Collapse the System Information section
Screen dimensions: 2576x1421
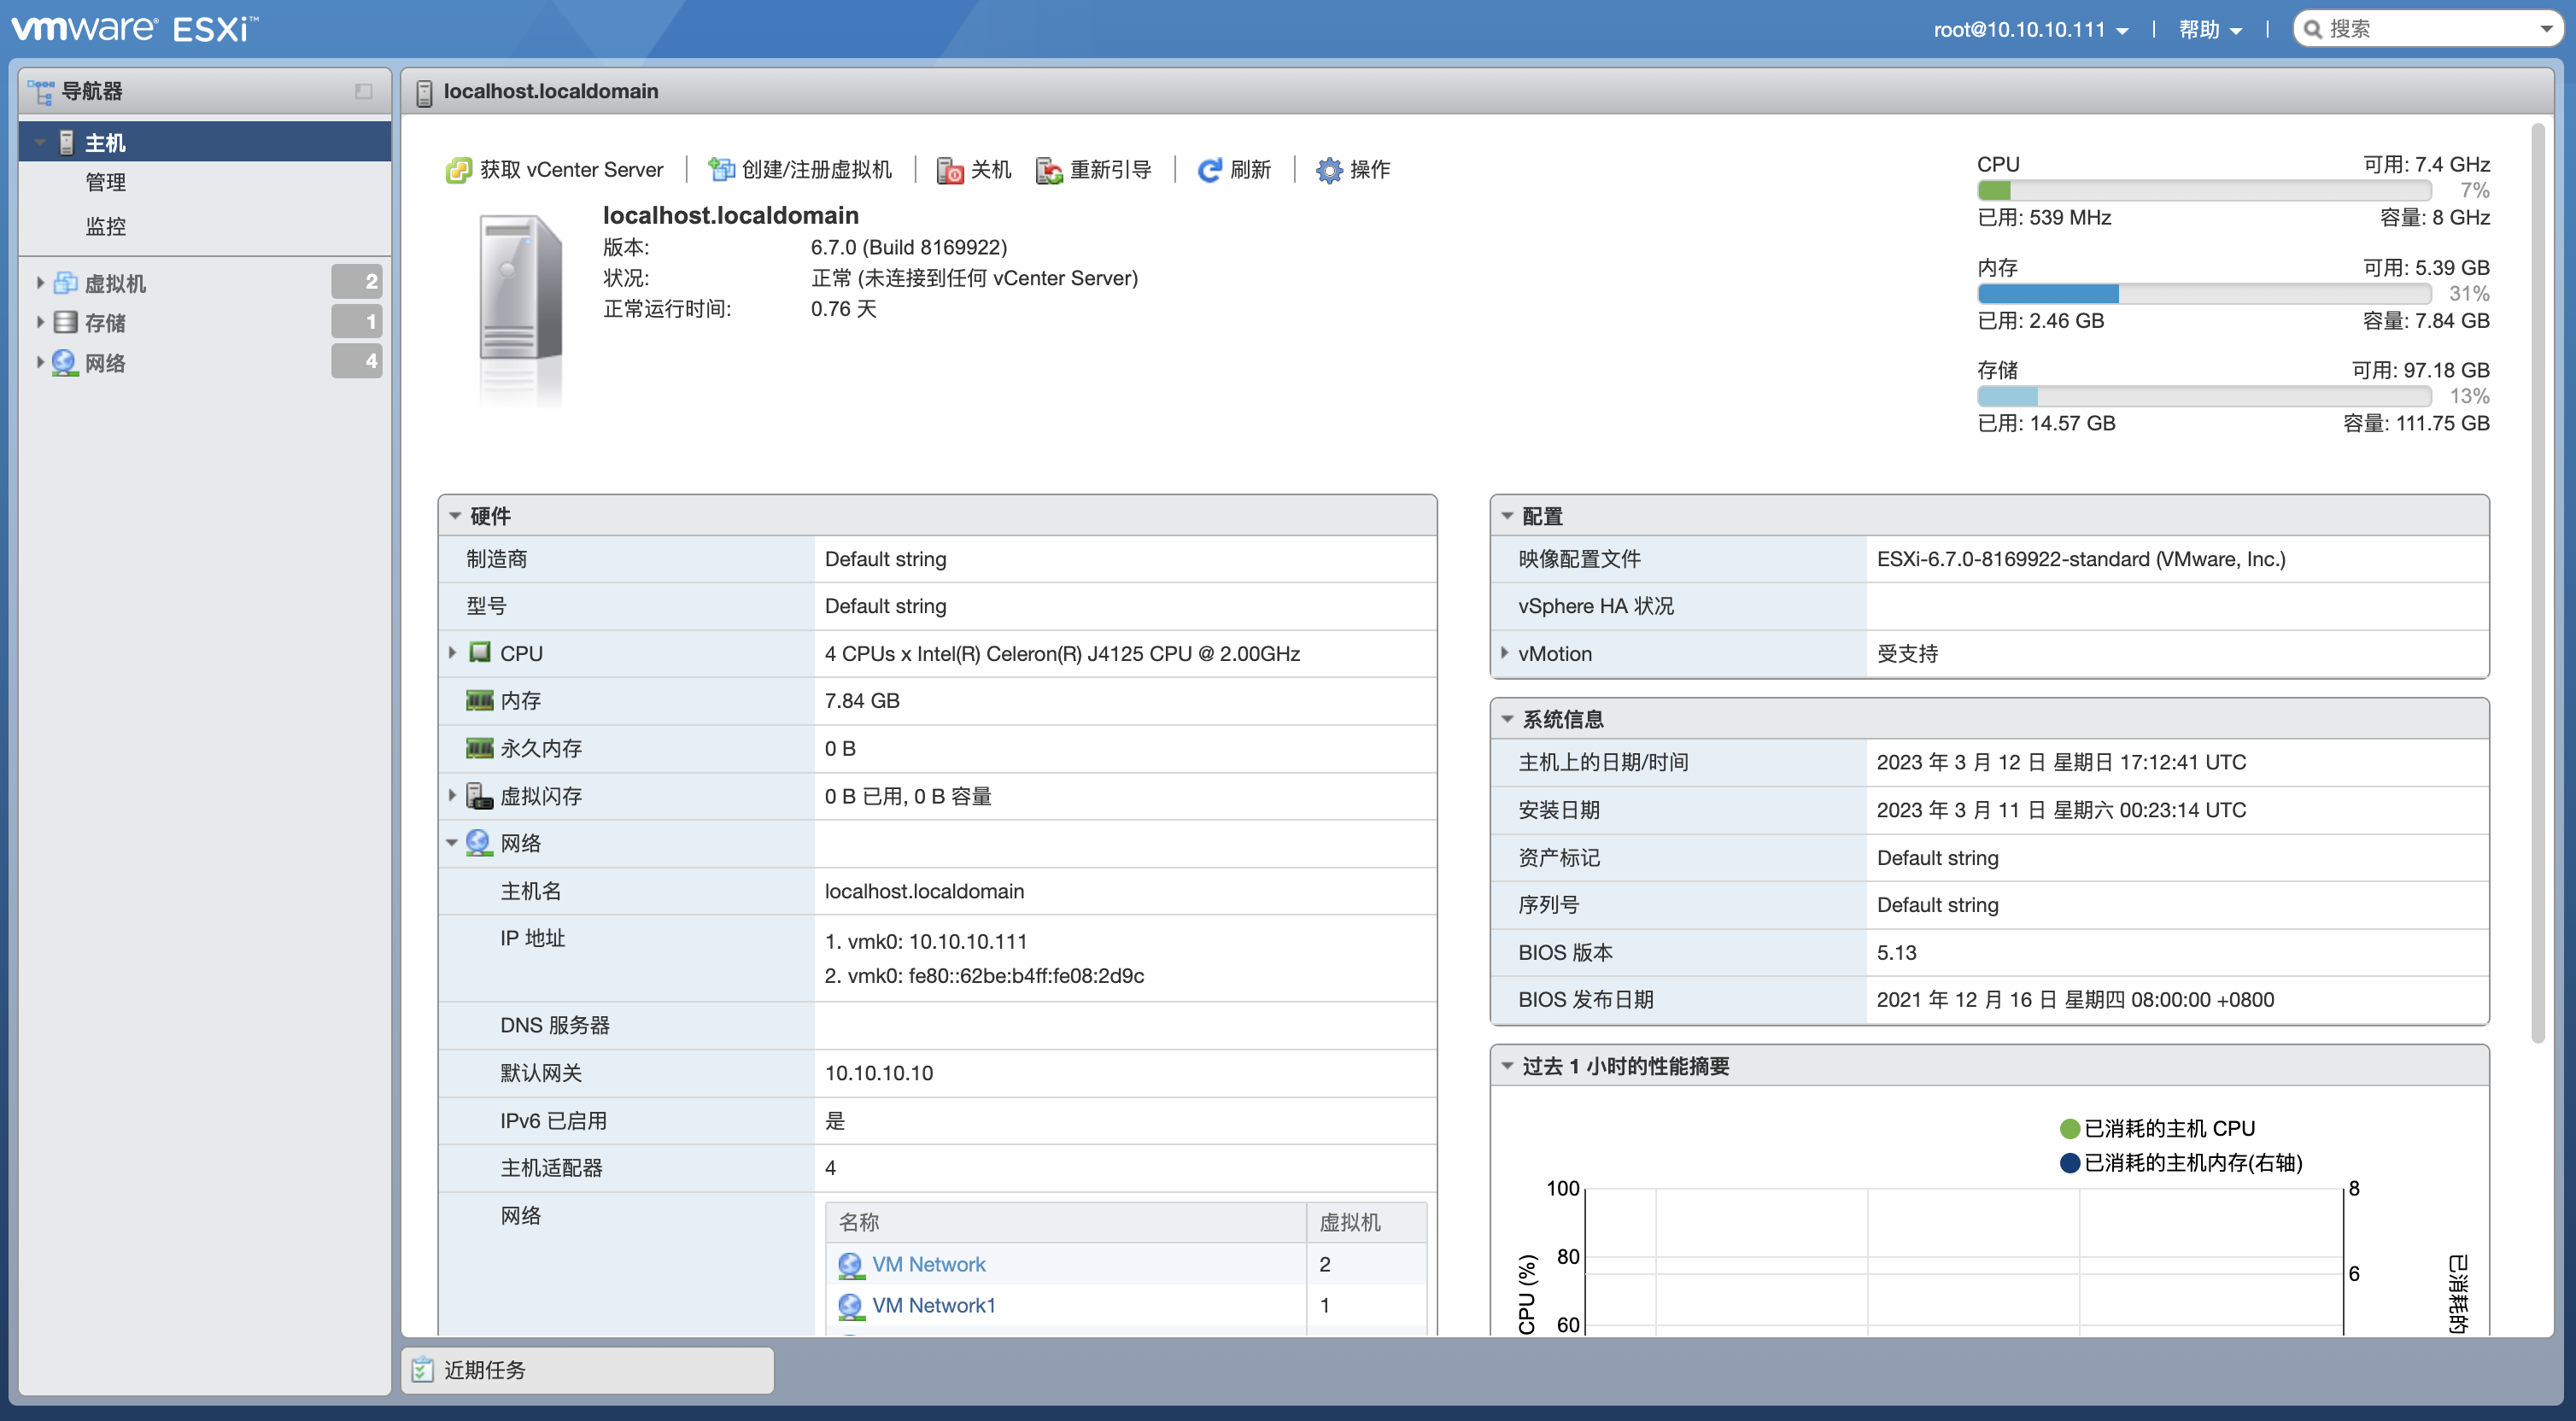[1507, 719]
